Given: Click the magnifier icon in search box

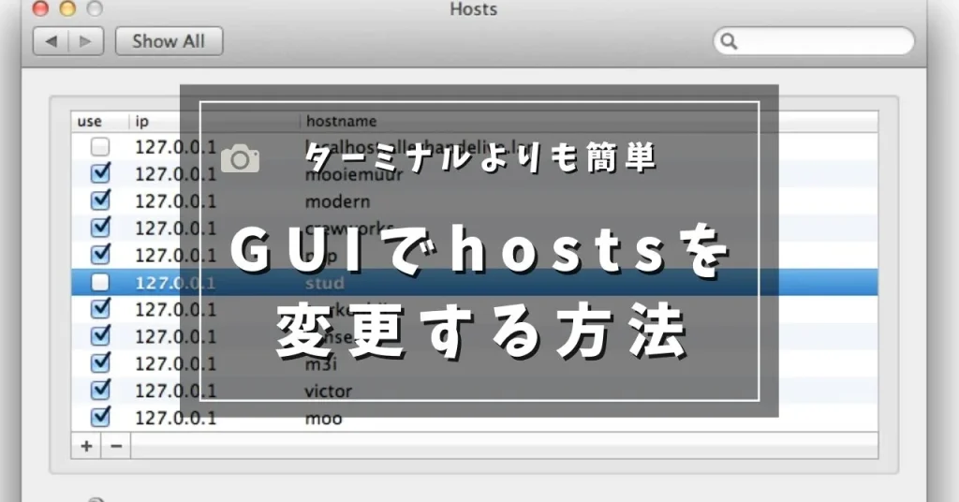Looking at the screenshot, I should pyautogui.click(x=730, y=41).
